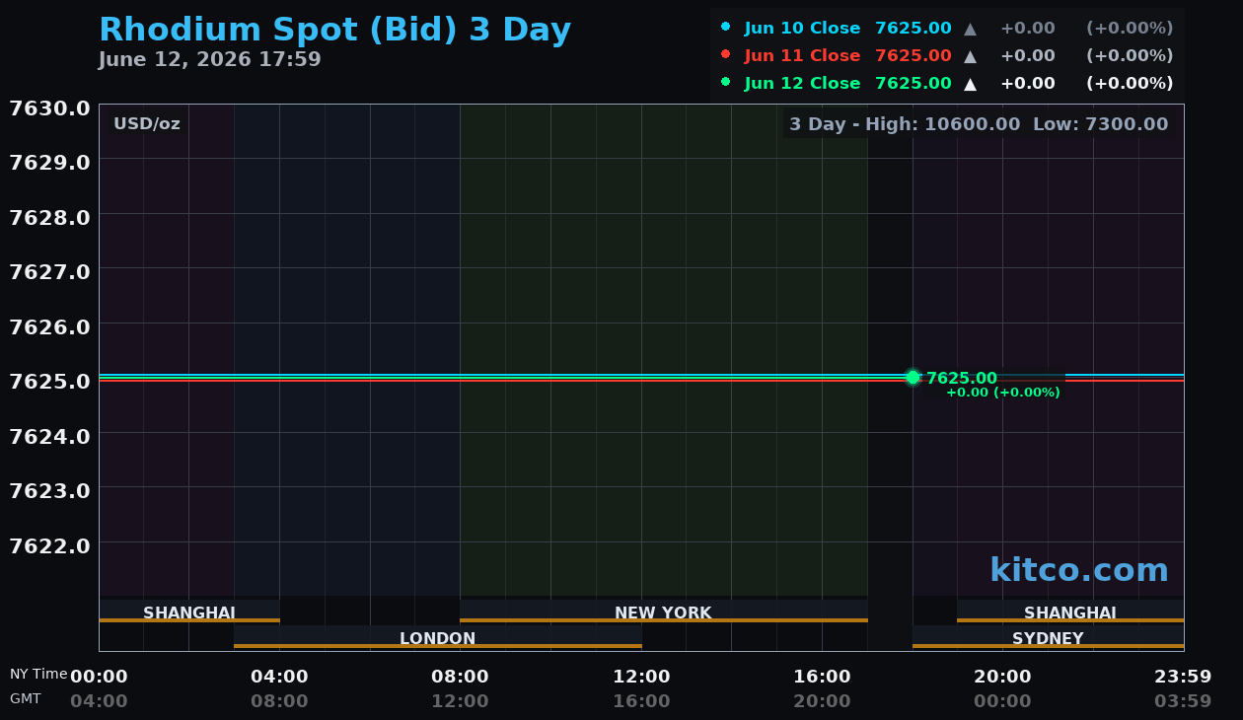Click the Jun 11 close value 7625.00
This screenshot has height=720, width=1243.
(x=914, y=56)
